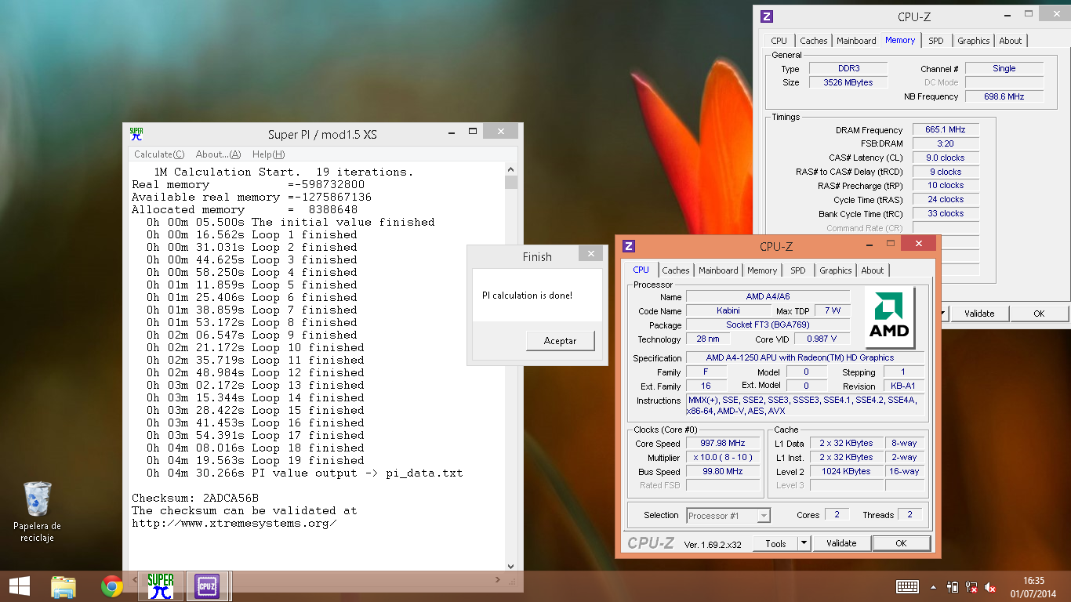1071x602 pixels.
Task: Select Mainboard tab in the Memory CPU-Z window
Action: (856, 41)
